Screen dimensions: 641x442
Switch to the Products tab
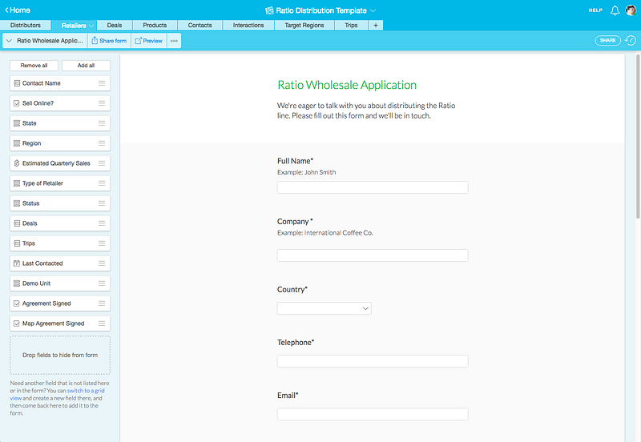click(x=155, y=26)
